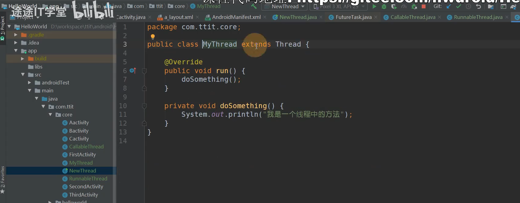
Task: Switch to the NewThread.java tab
Action: tap(298, 17)
